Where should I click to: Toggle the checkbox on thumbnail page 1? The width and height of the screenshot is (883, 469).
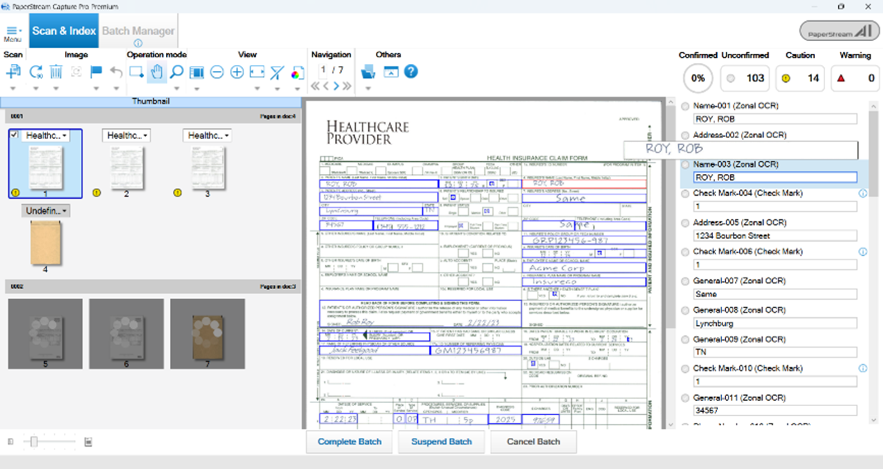tap(15, 135)
